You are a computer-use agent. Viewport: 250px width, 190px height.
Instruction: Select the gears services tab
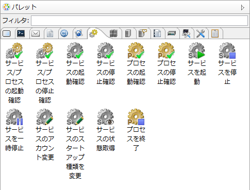click(93, 33)
